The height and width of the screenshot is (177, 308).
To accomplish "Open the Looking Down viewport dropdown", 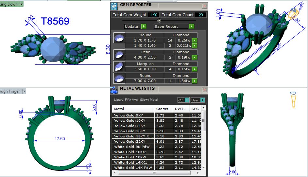I will pos(22,4).
